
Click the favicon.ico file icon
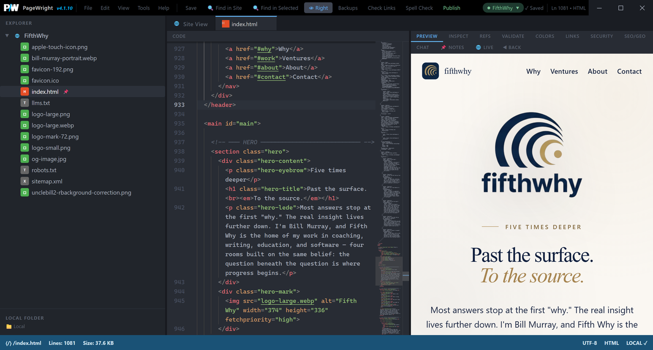pyautogui.click(x=24, y=81)
